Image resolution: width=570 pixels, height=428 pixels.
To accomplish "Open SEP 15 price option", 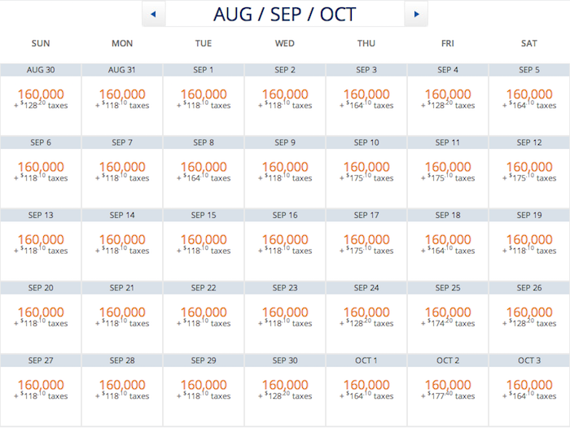I will coord(204,245).
